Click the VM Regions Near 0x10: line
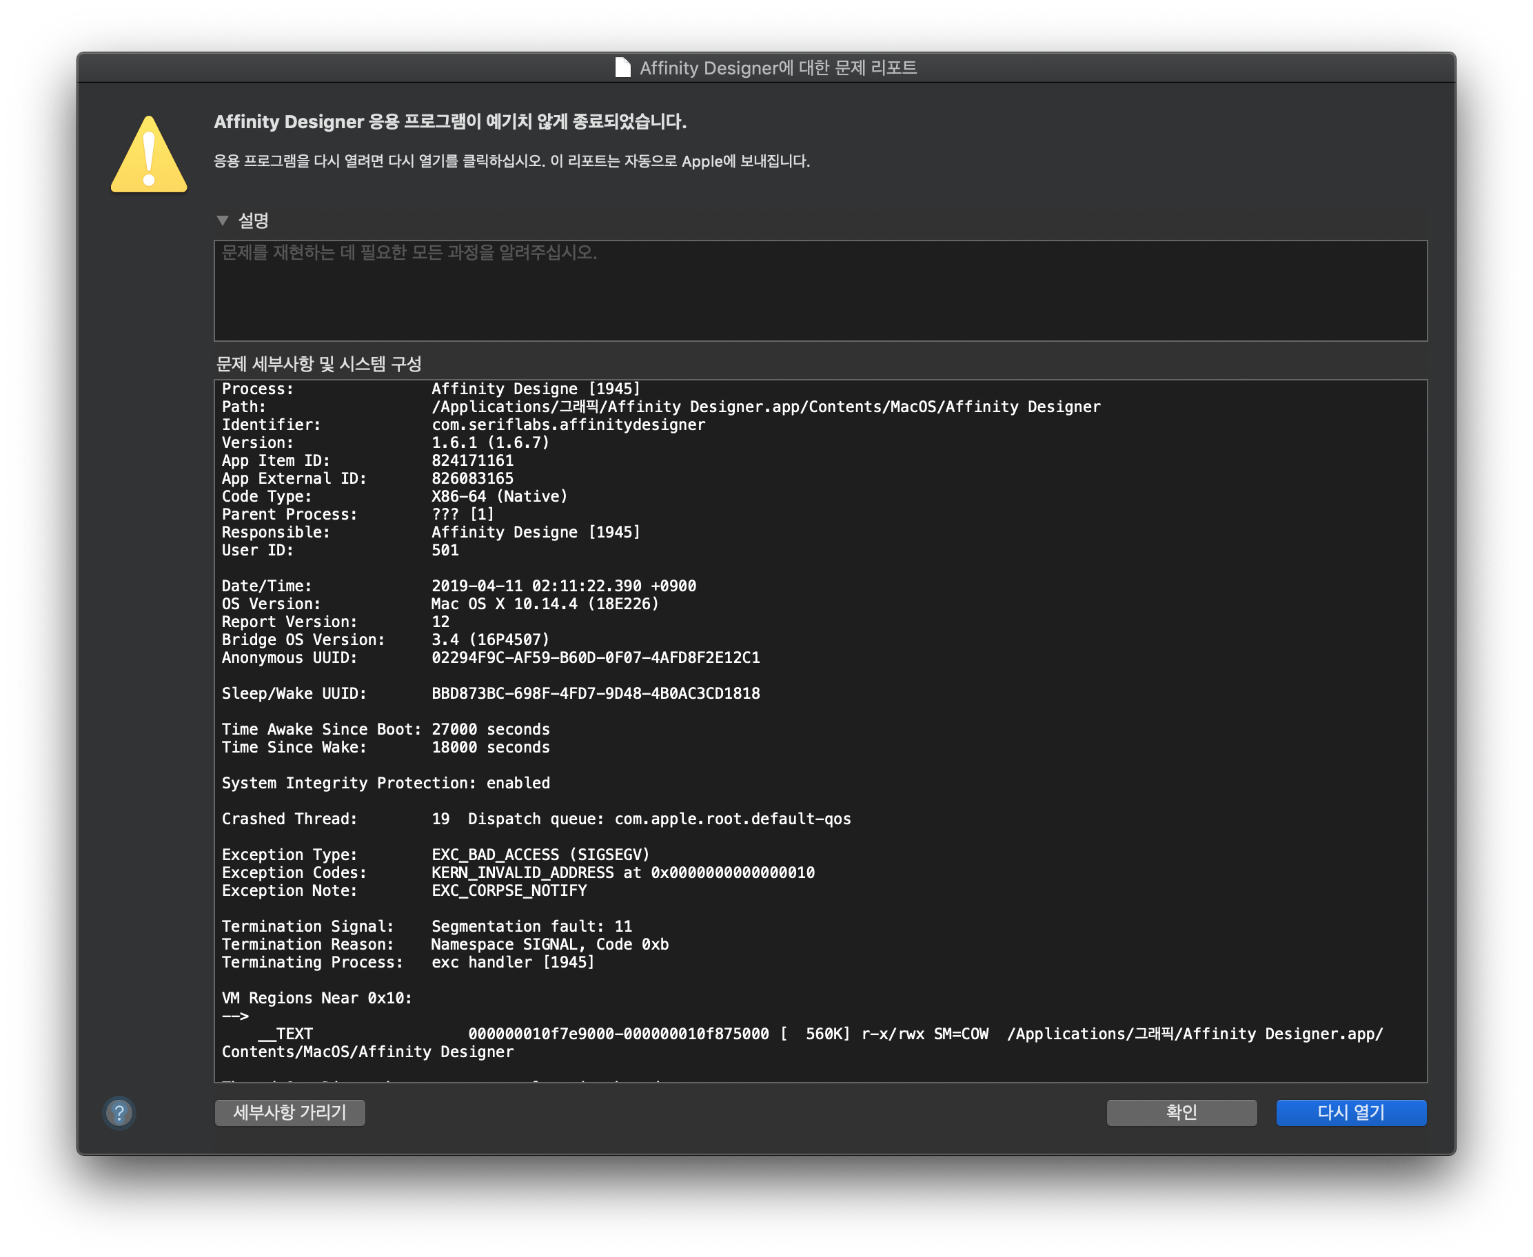This screenshot has width=1533, height=1257. 316,999
